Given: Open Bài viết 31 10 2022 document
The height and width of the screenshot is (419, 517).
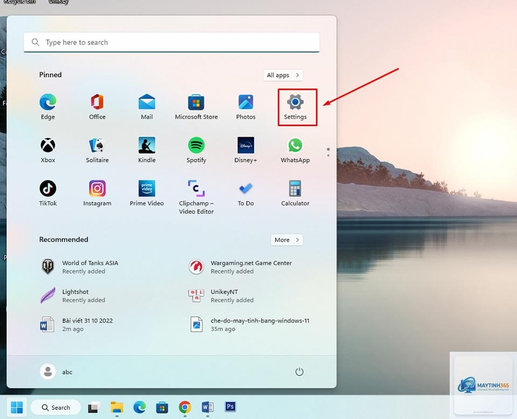Looking at the screenshot, I should click(x=76, y=324).
